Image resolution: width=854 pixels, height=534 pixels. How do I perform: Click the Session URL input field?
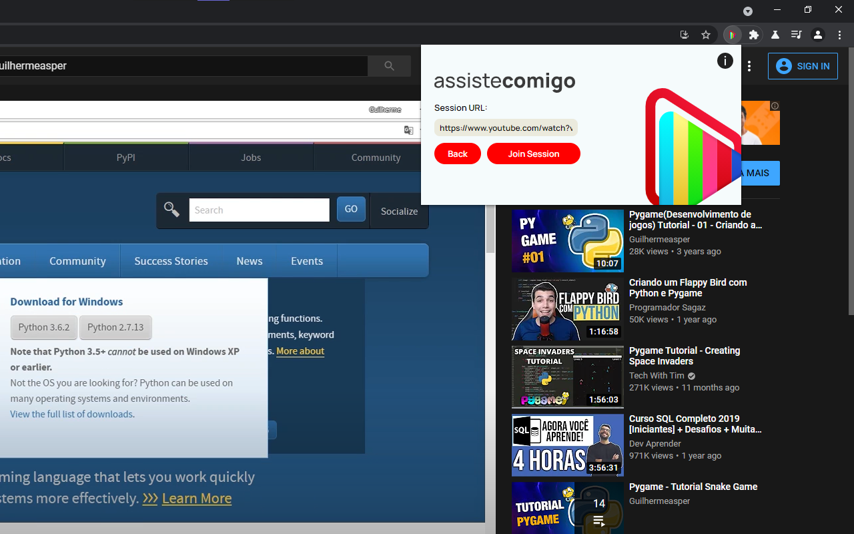(x=506, y=127)
